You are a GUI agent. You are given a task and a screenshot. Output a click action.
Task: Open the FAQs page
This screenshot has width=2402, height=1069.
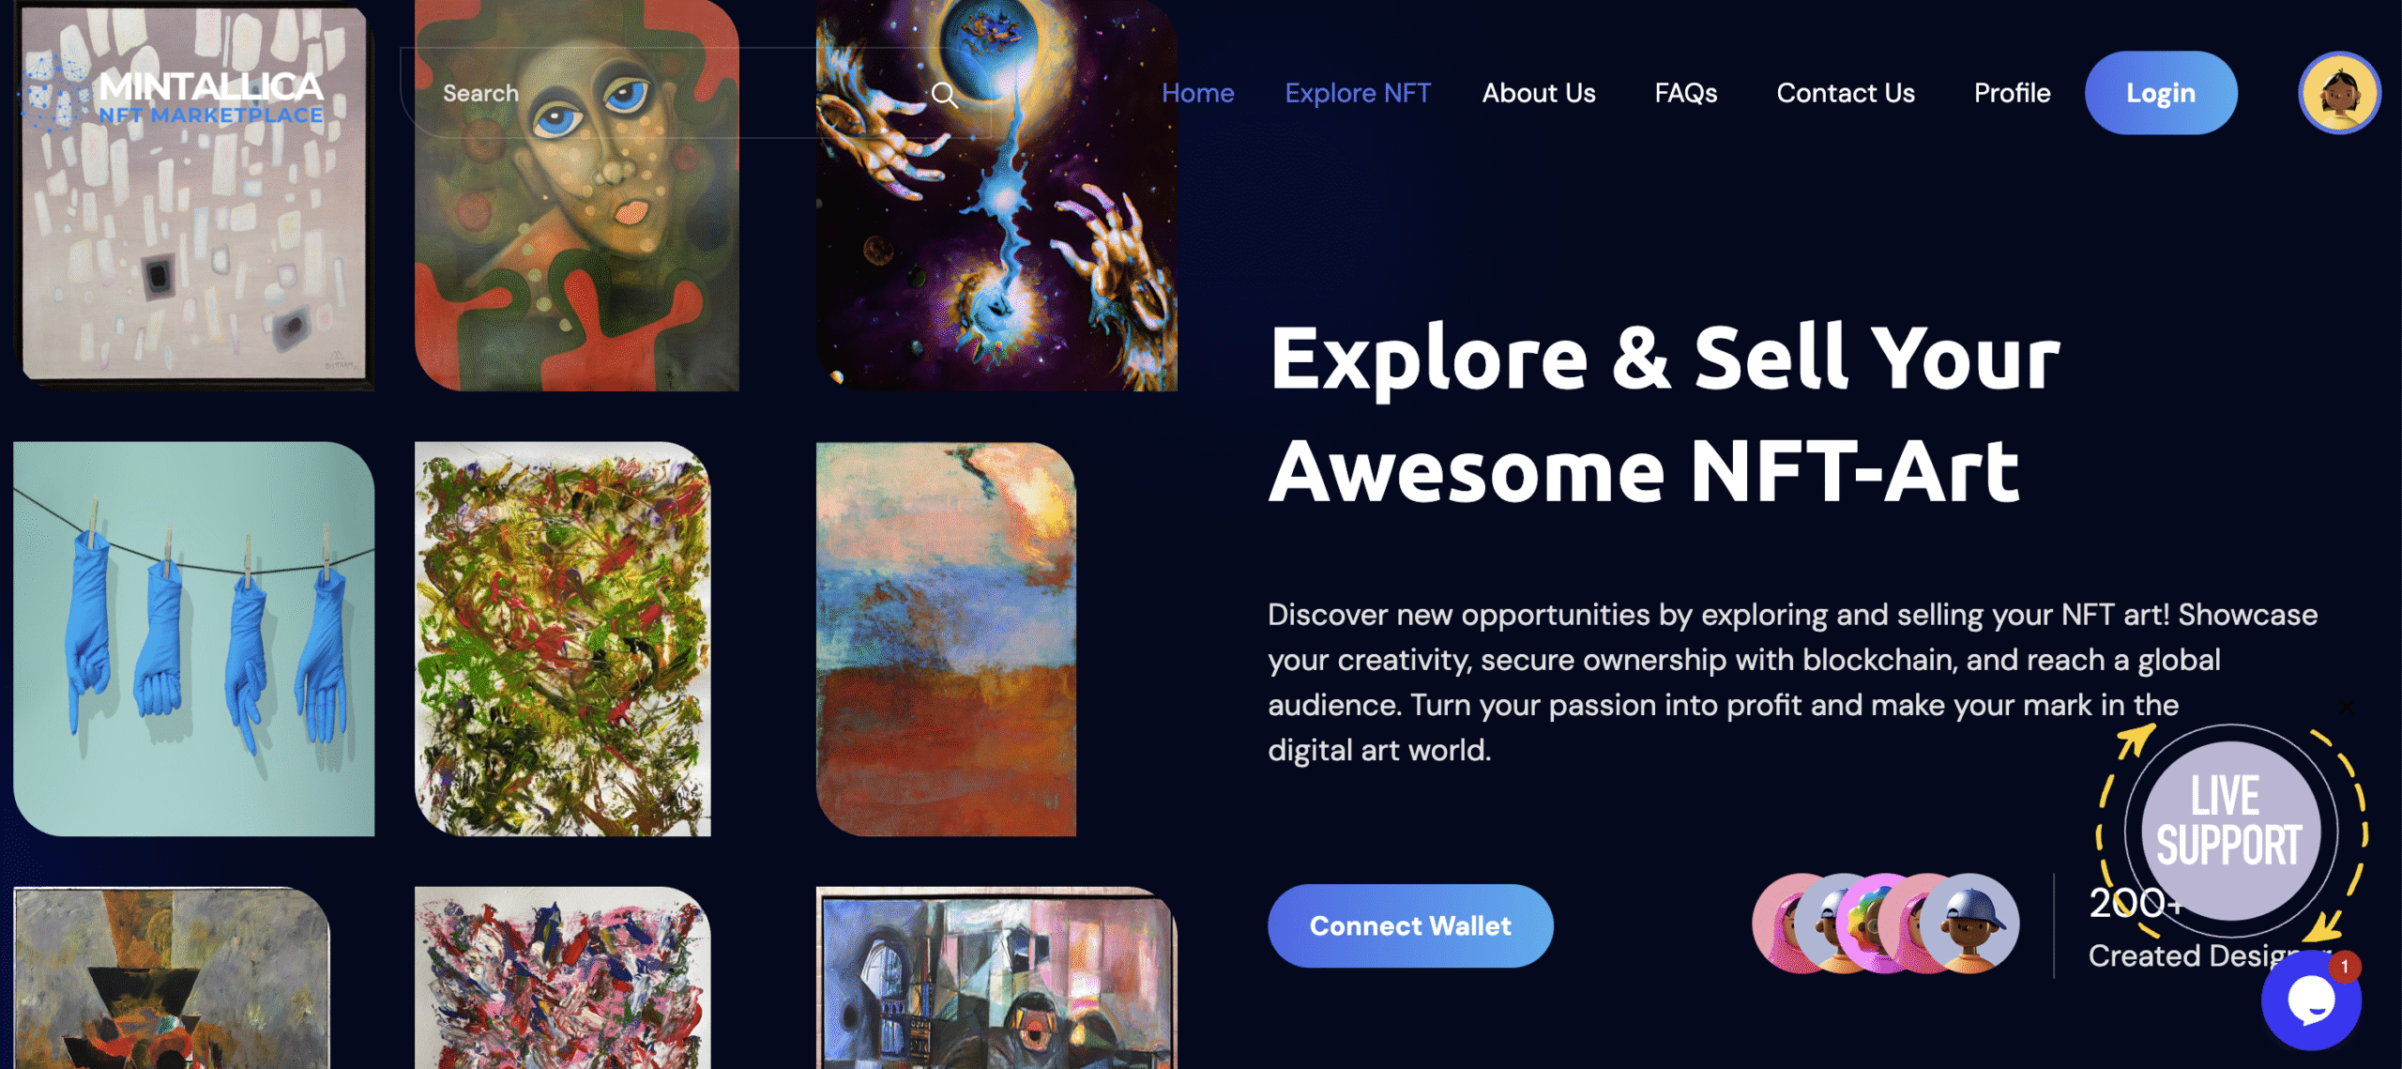click(x=1685, y=93)
